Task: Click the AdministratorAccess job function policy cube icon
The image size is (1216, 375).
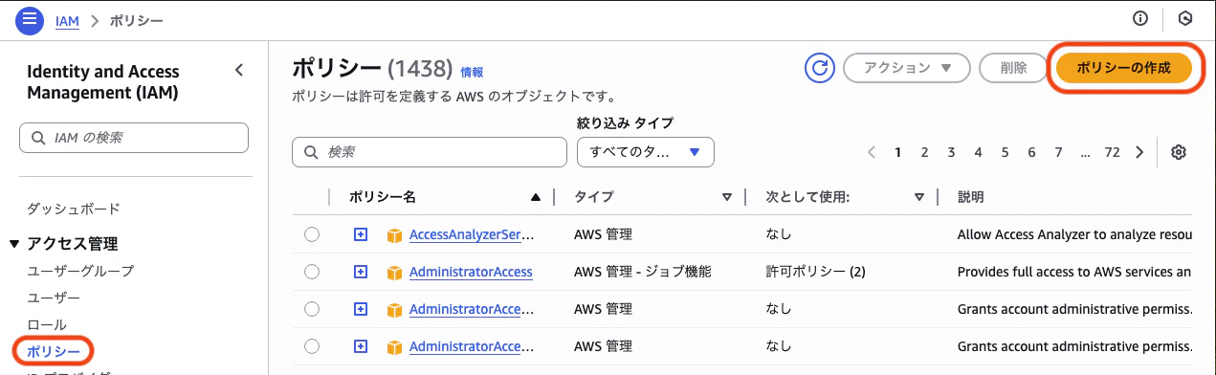Action: pyautogui.click(x=394, y=273)
